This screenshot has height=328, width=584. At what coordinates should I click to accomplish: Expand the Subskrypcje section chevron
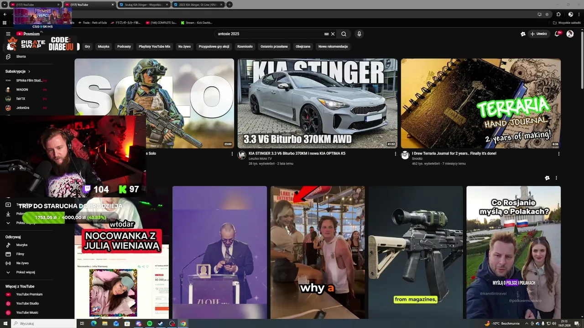[29, 72]
